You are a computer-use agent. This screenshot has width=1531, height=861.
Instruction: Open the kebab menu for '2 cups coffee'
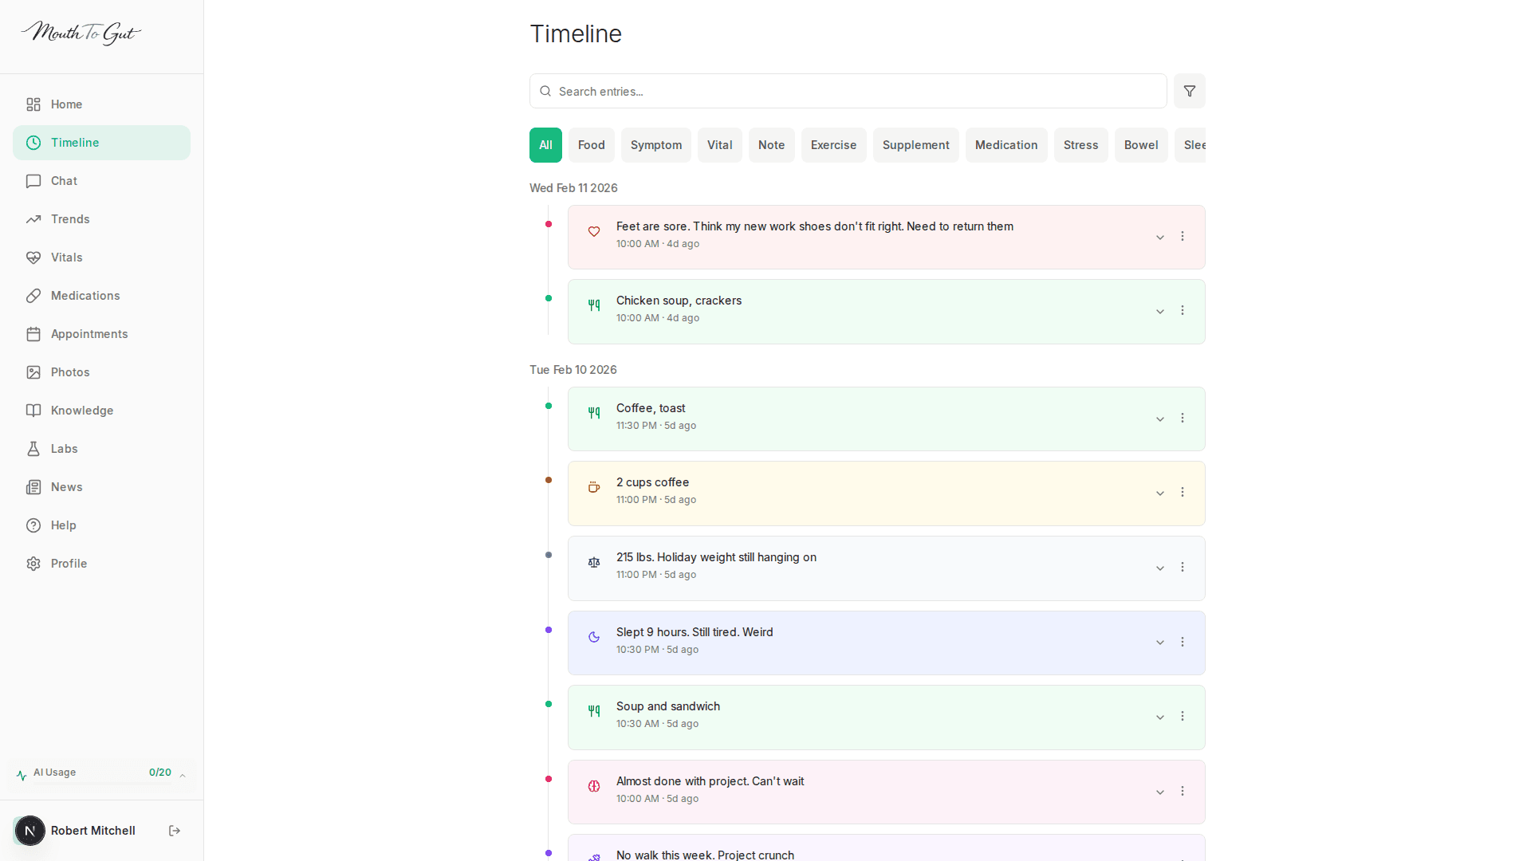click(1182, 493)
